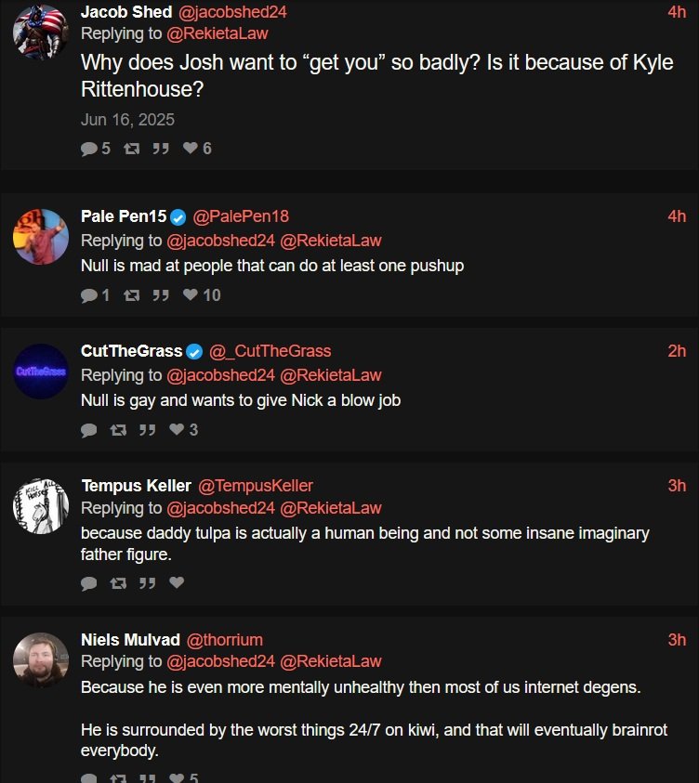Like Pale Pen15's pushup reply
The height and width of the screenshot is (783, 699).
click(190, 295)
